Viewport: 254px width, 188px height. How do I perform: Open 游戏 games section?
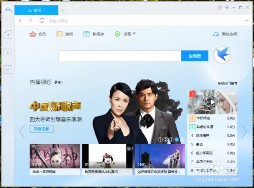tap(65, 34)
